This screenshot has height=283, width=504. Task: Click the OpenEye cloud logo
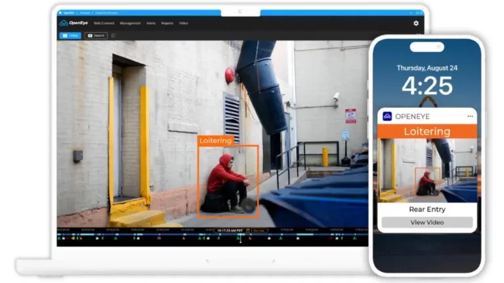click(64, 23)
